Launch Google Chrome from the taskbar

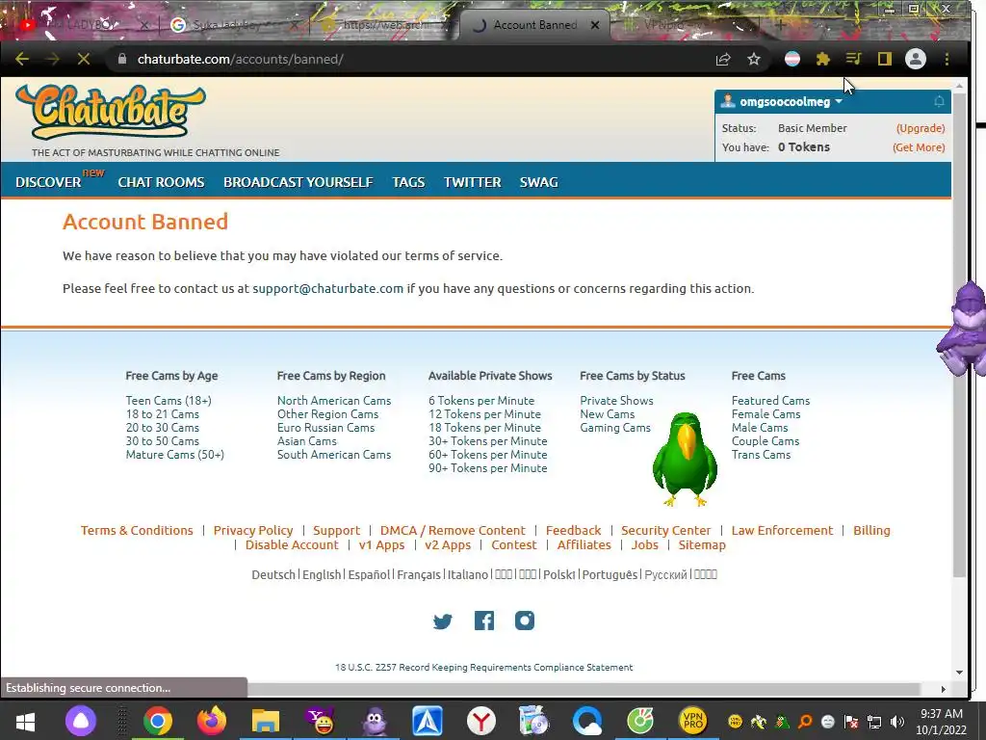click(x=158, y=721)
